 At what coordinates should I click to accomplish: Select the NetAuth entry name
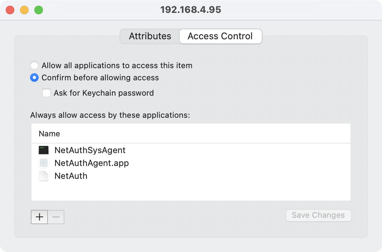point(71,176)
